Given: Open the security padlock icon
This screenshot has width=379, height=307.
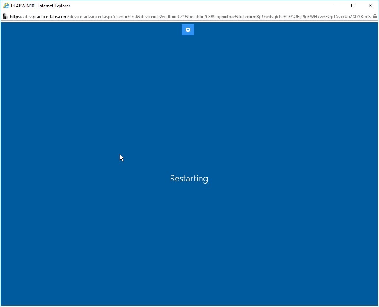Looking at the screenshot, I should click(x=375, y=16).
